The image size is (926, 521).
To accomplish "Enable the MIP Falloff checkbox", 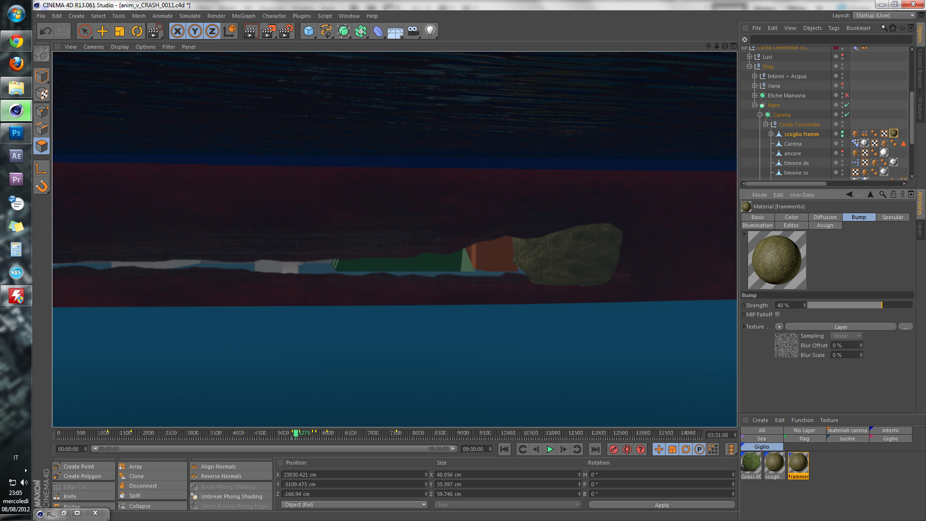I will tap(777, 315).
